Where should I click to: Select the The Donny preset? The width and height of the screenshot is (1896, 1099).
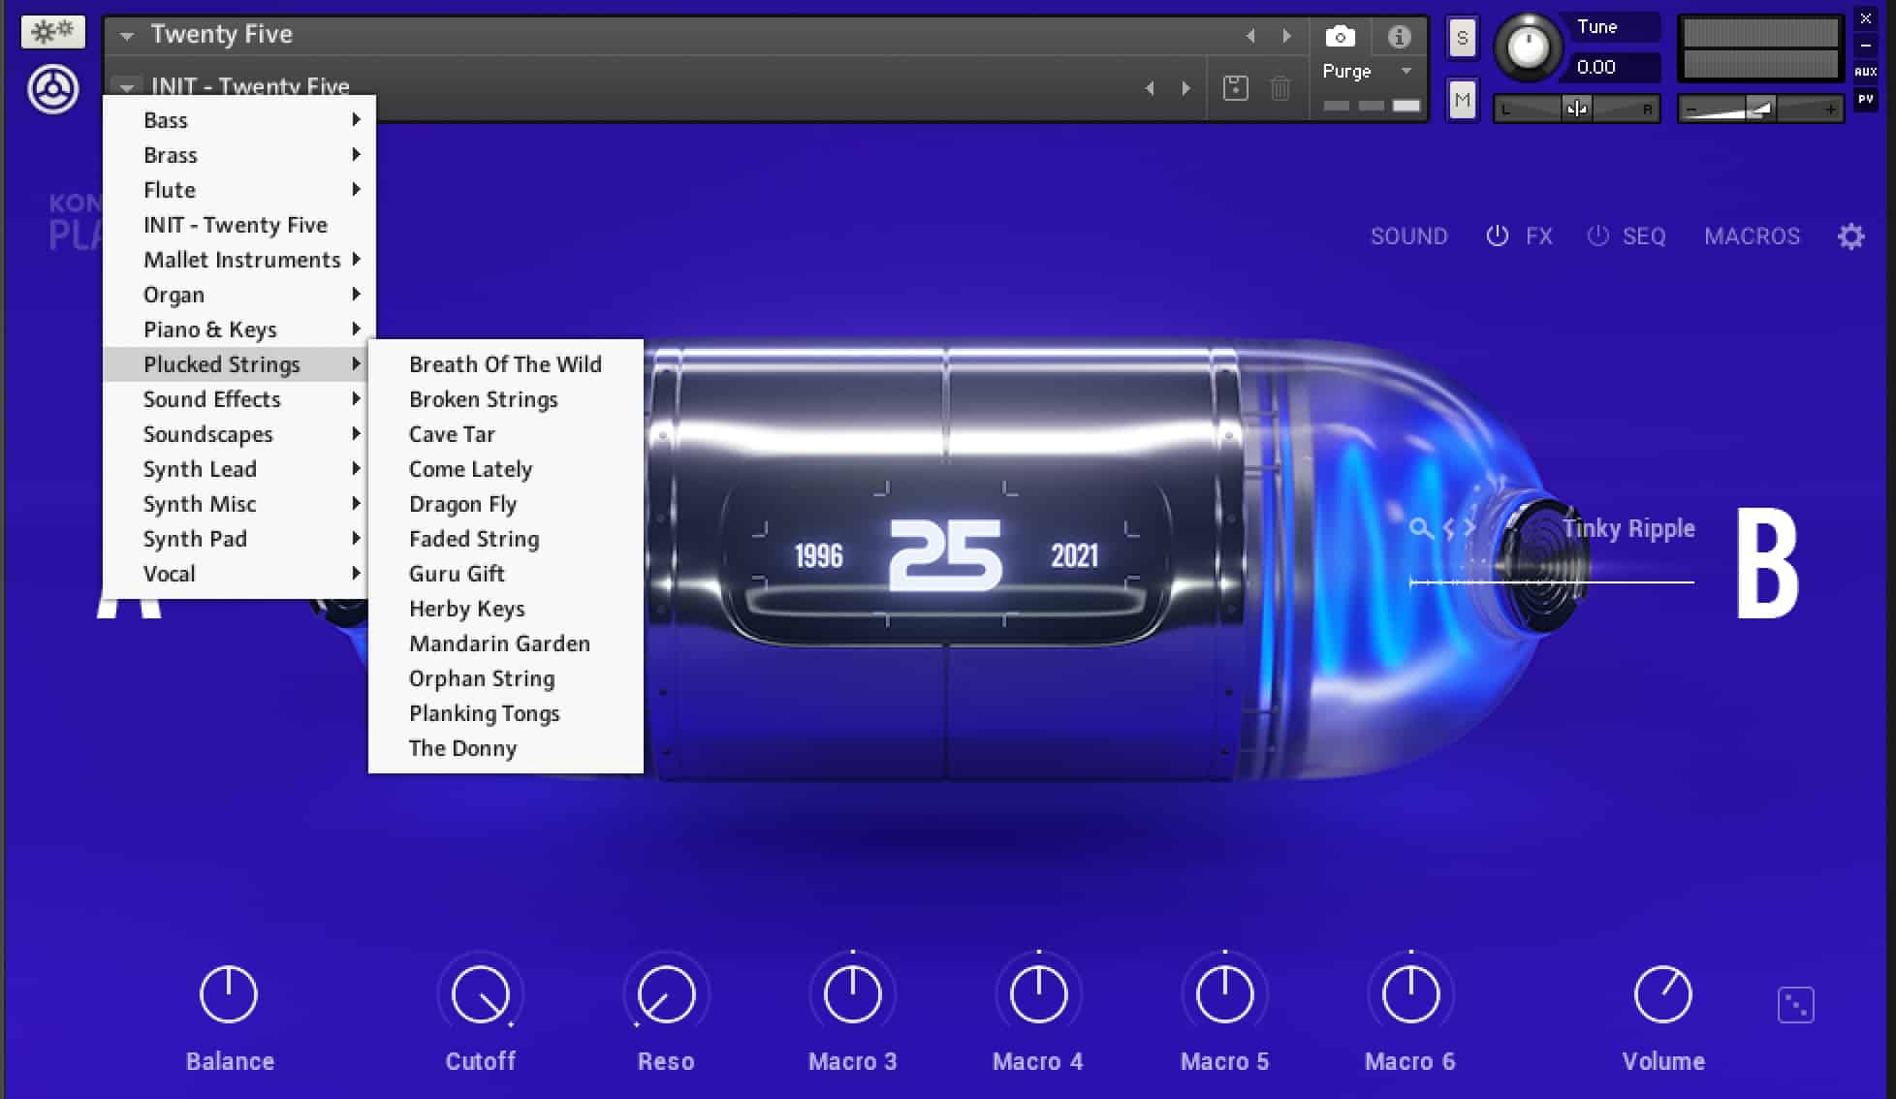click(x=505, y=748)
